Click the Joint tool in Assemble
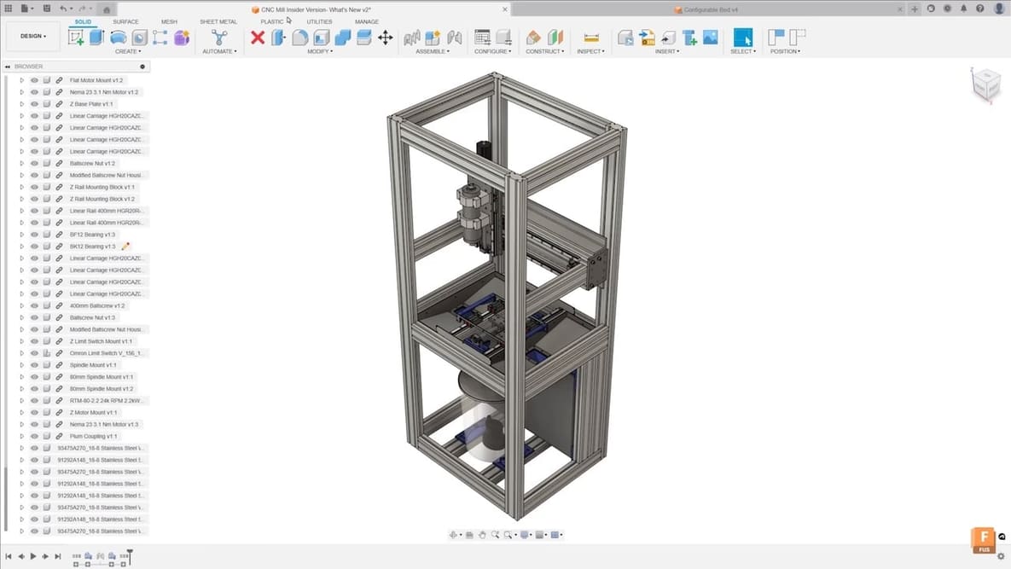Screen dimensions: 1011x569 [x=455, y=38]
